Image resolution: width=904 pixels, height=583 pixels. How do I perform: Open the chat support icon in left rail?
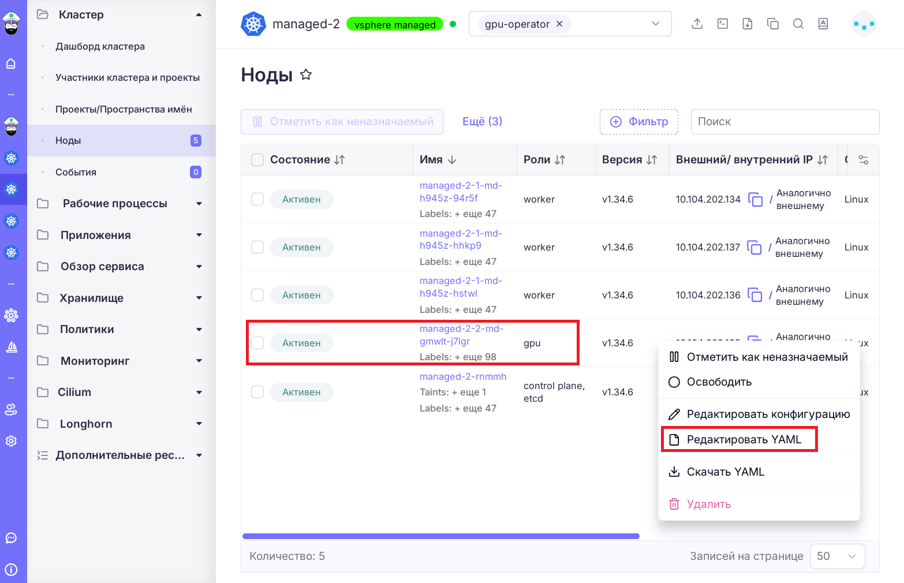click(x=11, y=538)
